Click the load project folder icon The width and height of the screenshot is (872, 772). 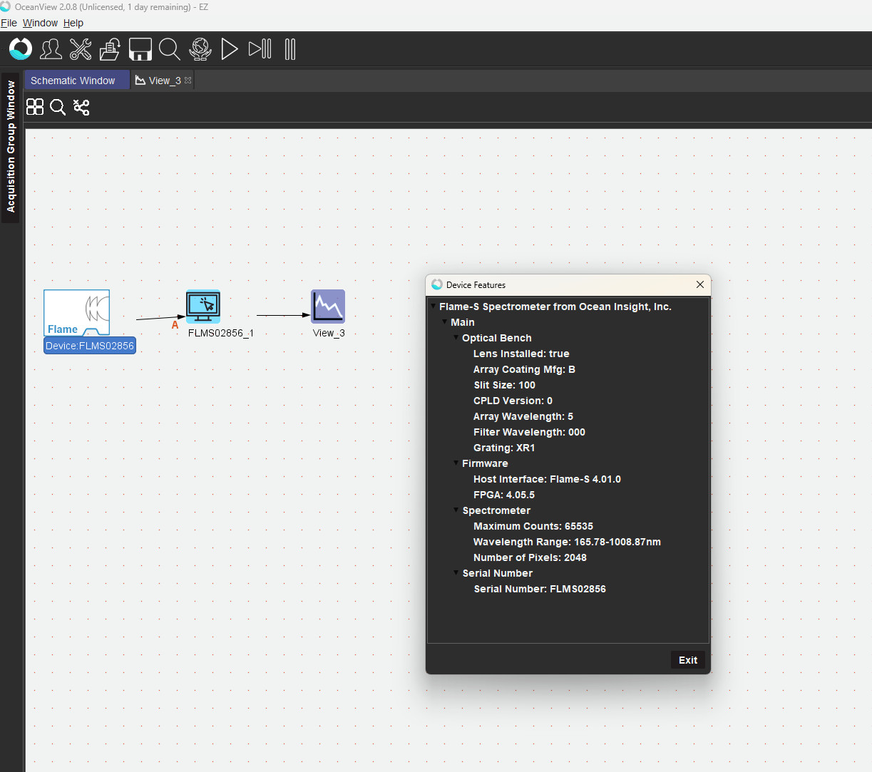coord(110,49)
